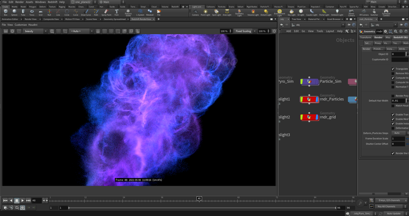This screenshot has width=409, height=216.
Task: Open the Pyro FX shelf tab
Action: (x=343, y=7)
